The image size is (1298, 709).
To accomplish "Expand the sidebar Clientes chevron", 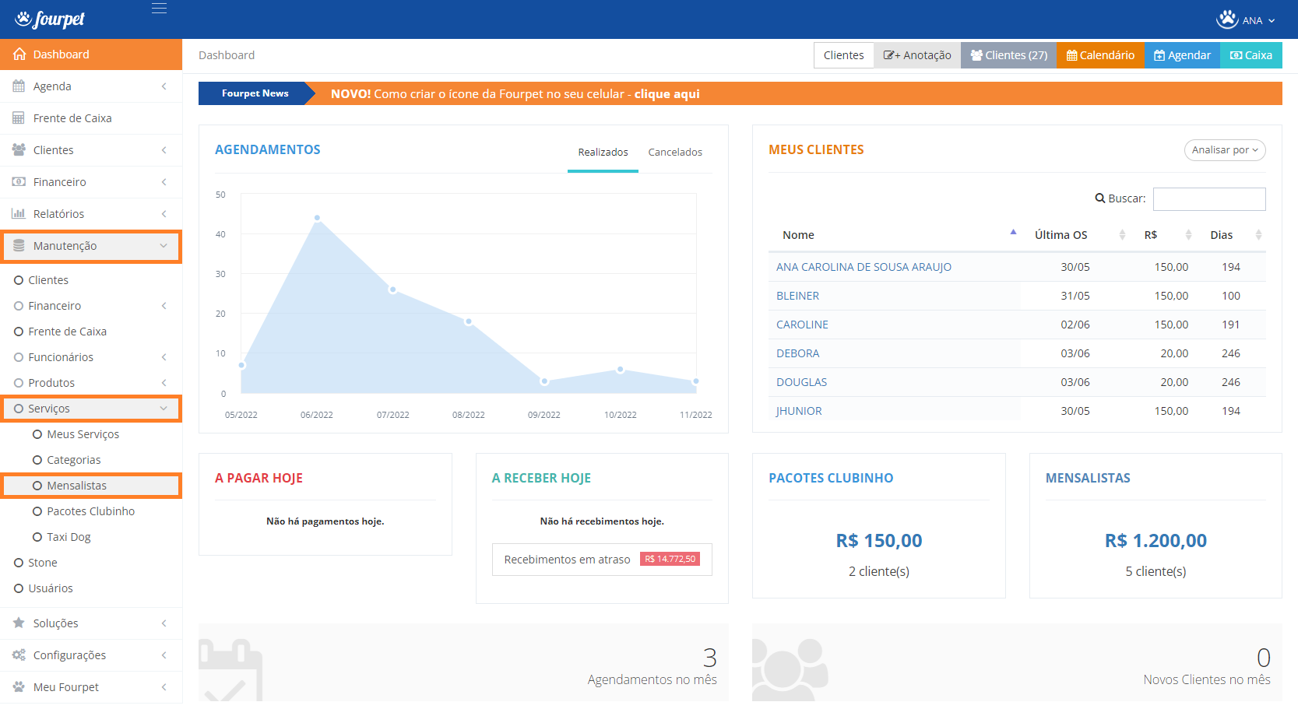I will pyautogui.click(x=164, y=150).
